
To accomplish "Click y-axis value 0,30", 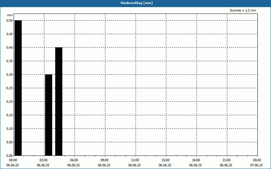I will [x=9, y=75].
